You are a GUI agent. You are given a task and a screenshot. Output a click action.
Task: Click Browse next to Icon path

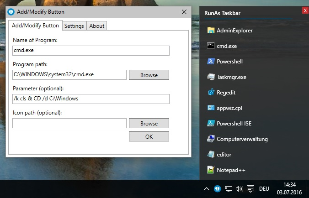pyautogui.click(x=149, y=123)
